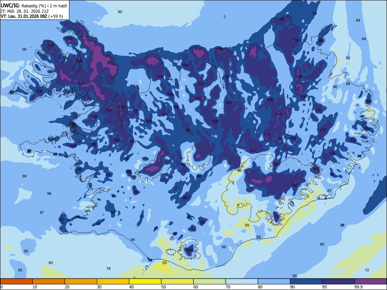387x290 pixels.
Task: Click the legend tick label '0'
Action: [1, 287]
